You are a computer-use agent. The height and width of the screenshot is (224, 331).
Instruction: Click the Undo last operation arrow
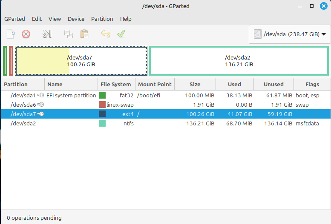coord(106,34)
